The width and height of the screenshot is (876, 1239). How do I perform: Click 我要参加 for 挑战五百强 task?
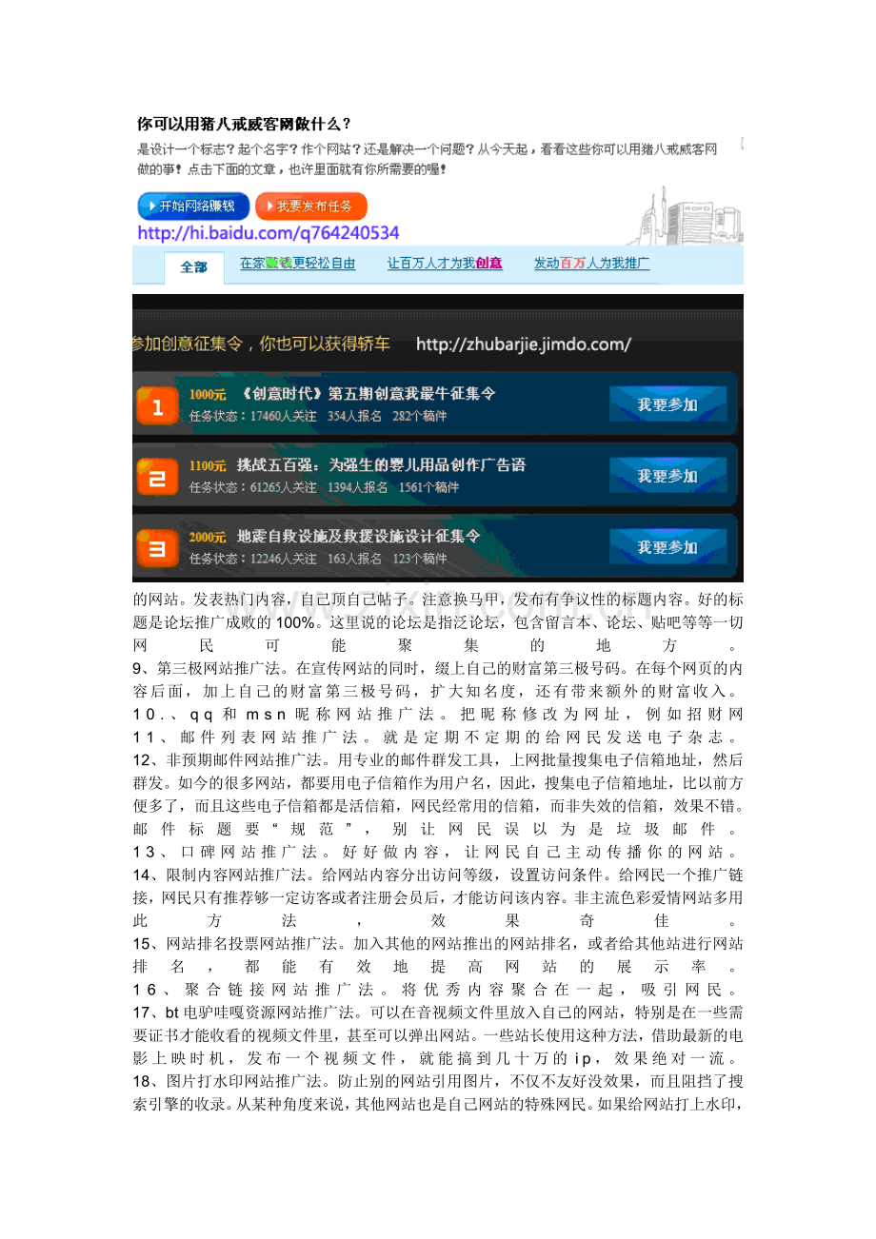pos(667,476)
